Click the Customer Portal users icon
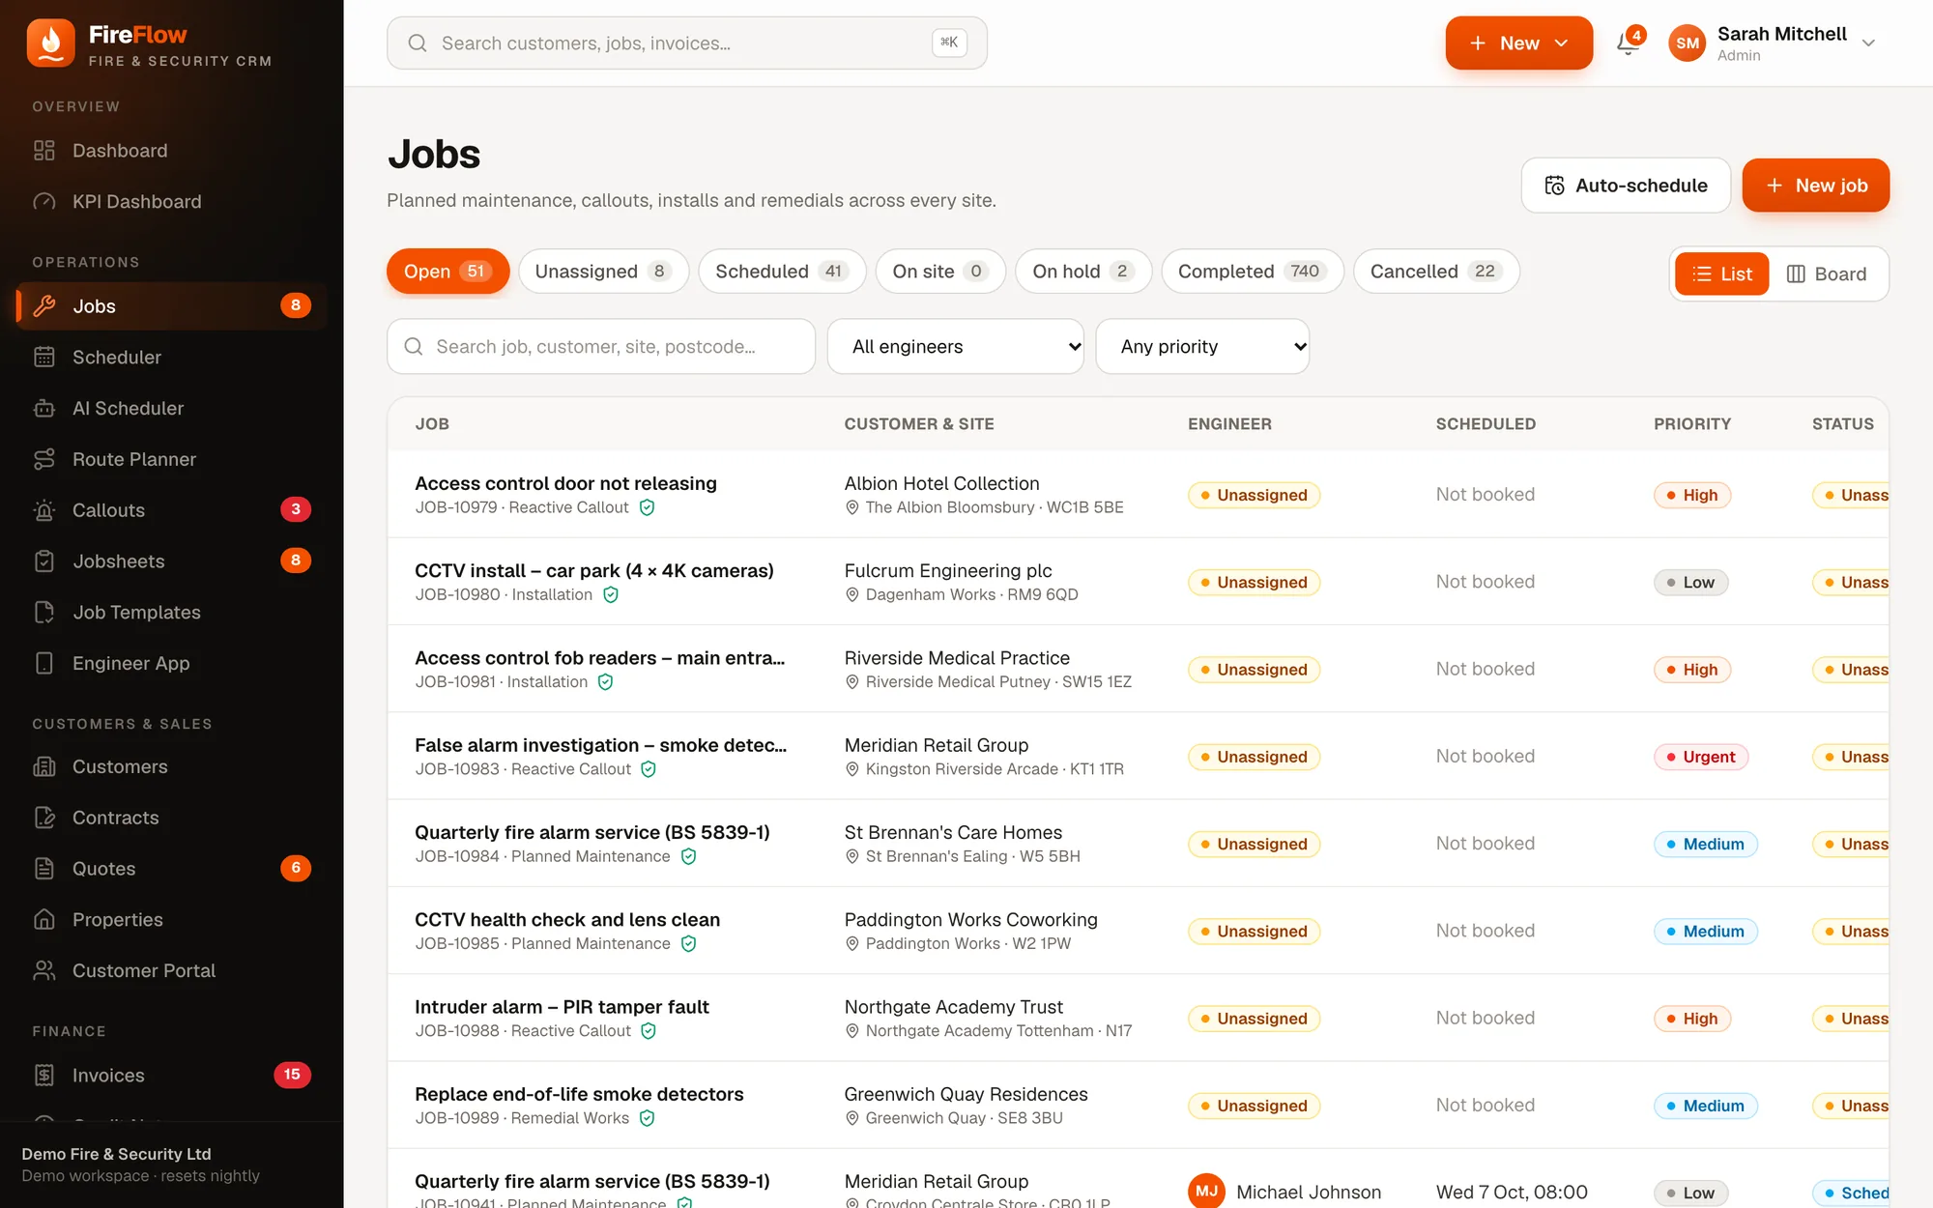The width and height of the screenshot is (1933, 1208). pyautogui.click(x=44, y=971)
